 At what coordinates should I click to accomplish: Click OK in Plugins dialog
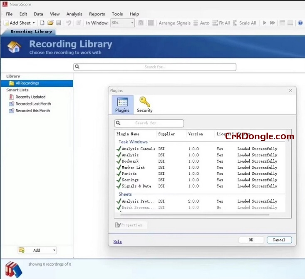[251, 240]
